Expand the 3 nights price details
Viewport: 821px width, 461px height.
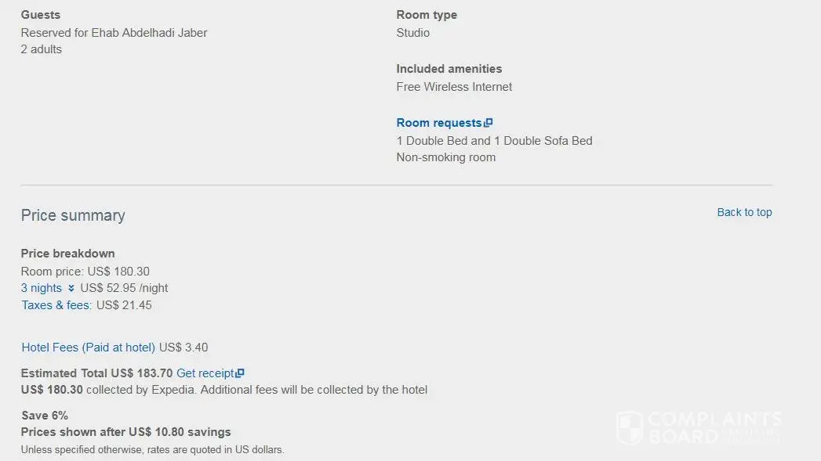[x=42, y=288]
